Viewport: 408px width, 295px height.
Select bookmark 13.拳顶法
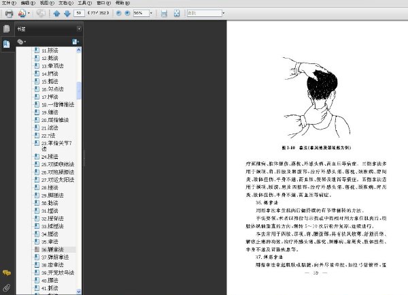tap(52, 66)
